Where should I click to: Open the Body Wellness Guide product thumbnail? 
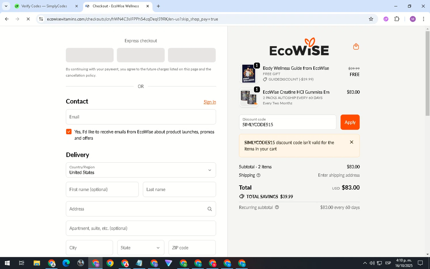pos(249,74)
